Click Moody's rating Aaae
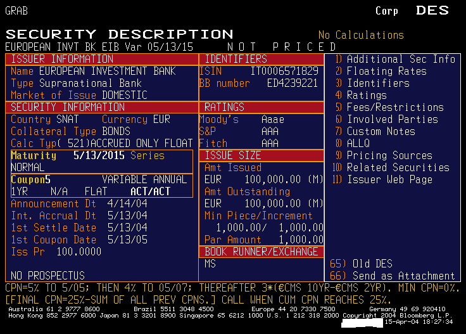This screenshot has height=334, width=466. pyautogui.click(x=273, y=119)
